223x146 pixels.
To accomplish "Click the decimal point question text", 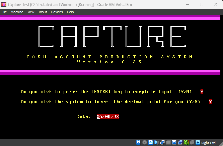I will [110, 102].
